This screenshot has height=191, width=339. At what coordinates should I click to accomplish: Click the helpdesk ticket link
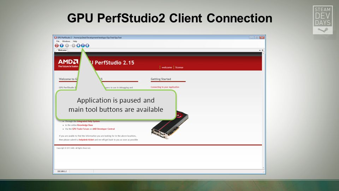point(86,140)
